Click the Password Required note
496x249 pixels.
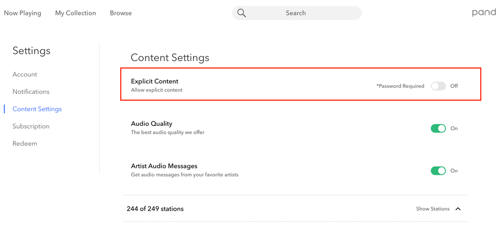[400, 86]
